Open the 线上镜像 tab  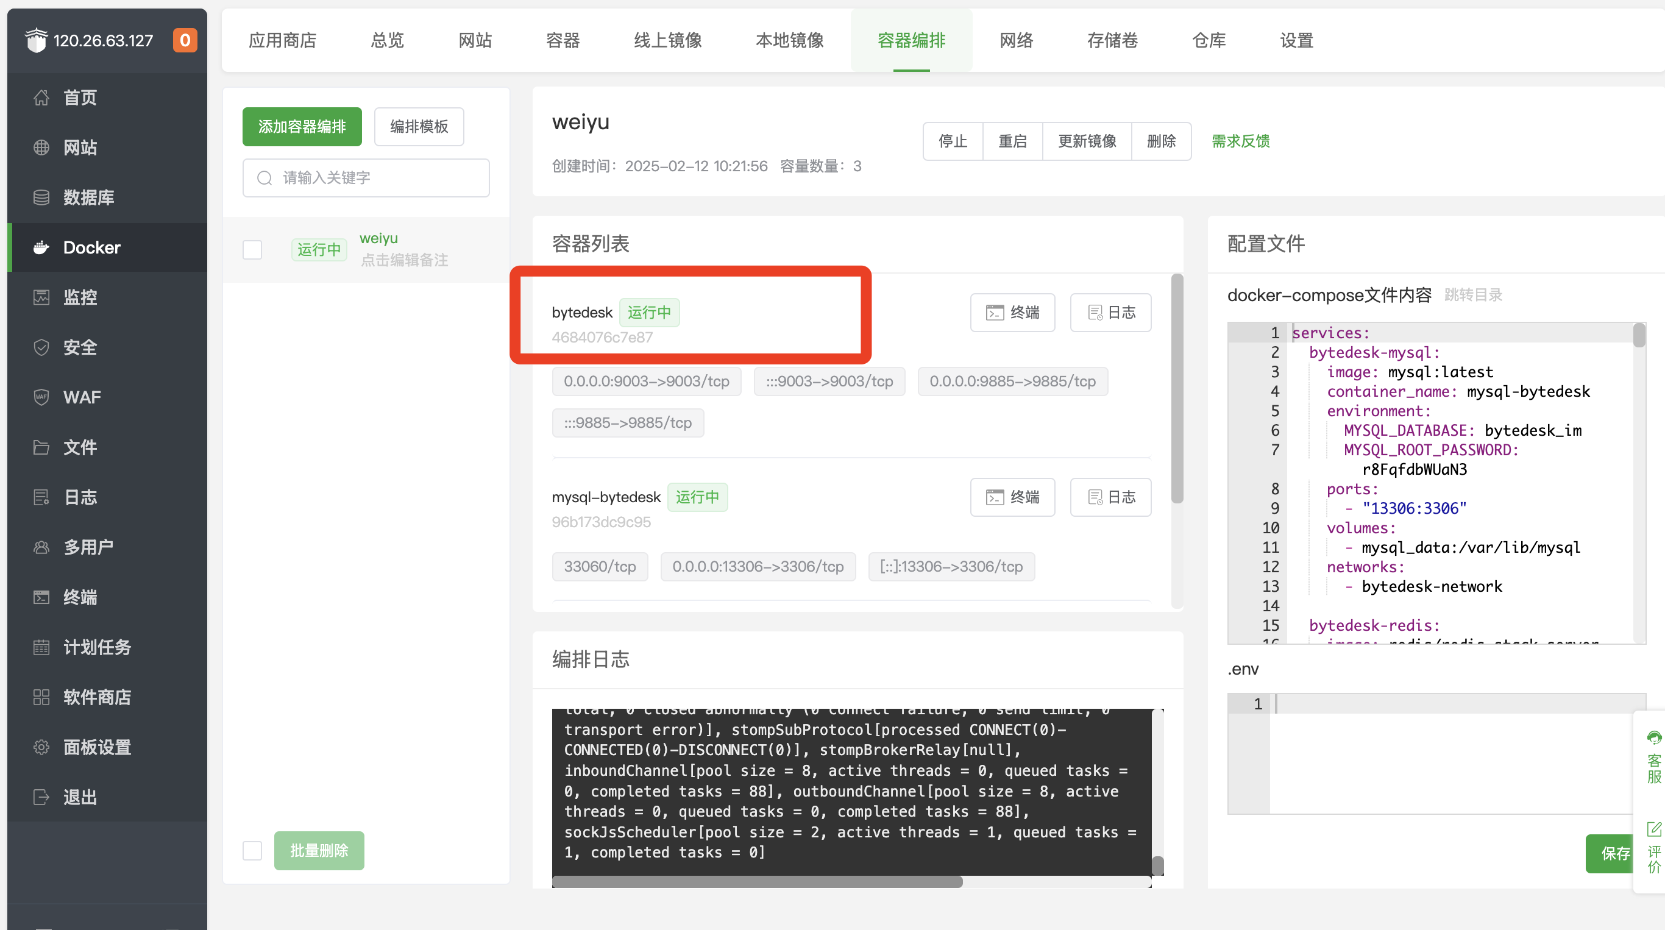click(x=668, y=40)
